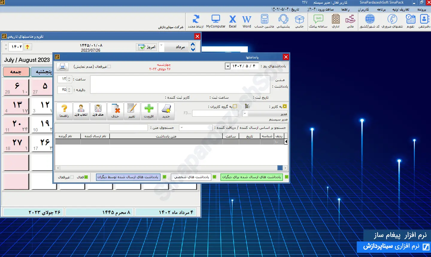The width and height of the screenshot is (431, 257).
Task: Open the مرداد month dropdown in calendar
Action: pyautogui.click(x=161, y=47)
